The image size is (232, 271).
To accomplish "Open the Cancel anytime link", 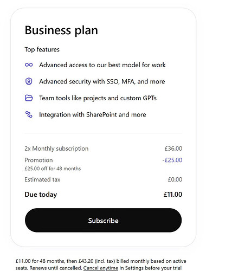I will coord(101,268).
